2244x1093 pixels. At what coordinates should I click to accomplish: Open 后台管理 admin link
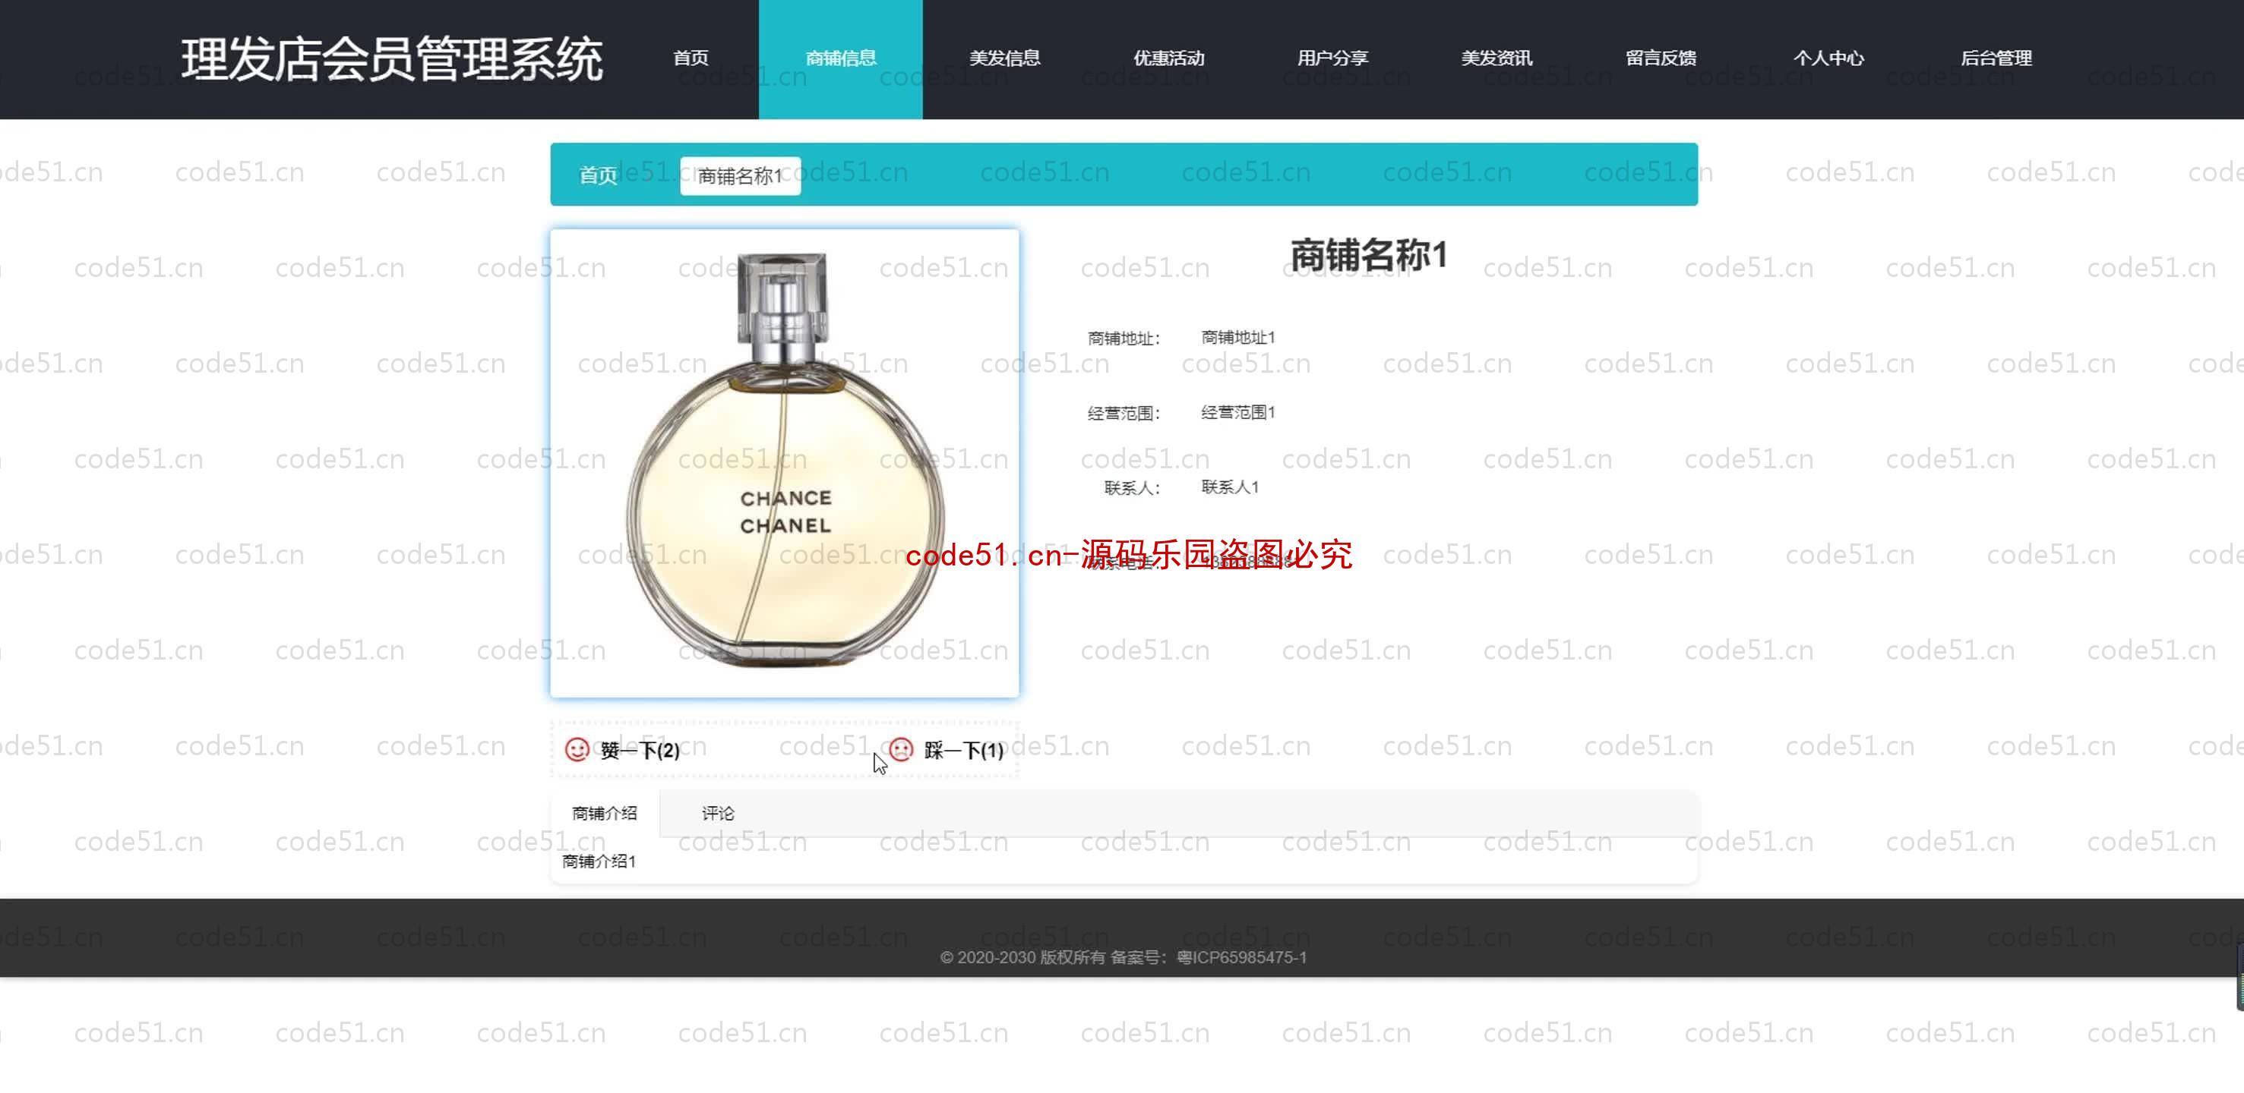[1995, 58]
